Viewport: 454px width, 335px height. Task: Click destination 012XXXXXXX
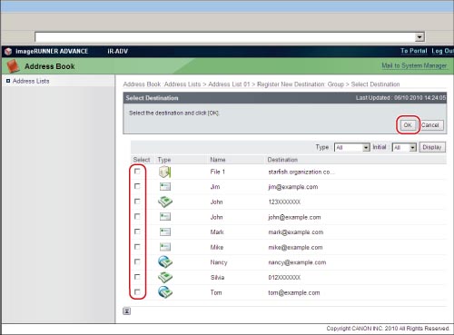(284, 278)
